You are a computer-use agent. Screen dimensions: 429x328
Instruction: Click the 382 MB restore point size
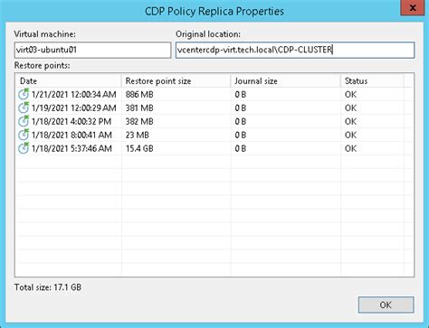click(139, 122)
